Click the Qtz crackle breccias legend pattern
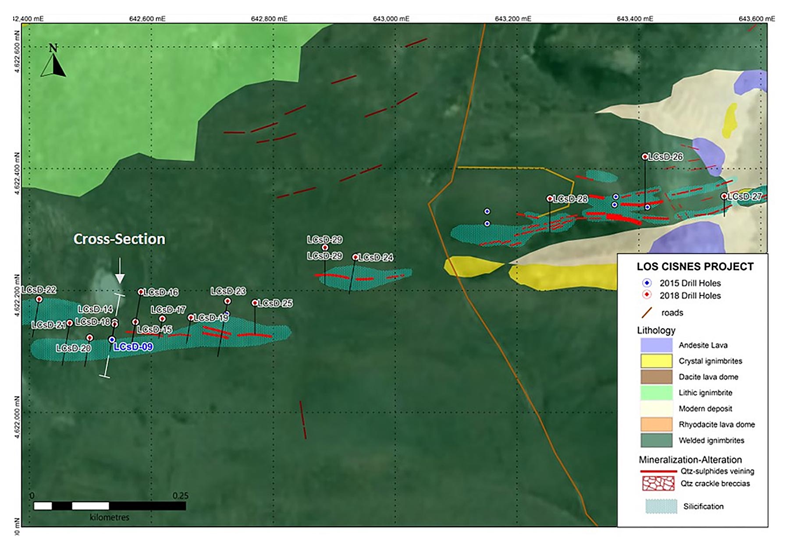 [x=658, y=483]
